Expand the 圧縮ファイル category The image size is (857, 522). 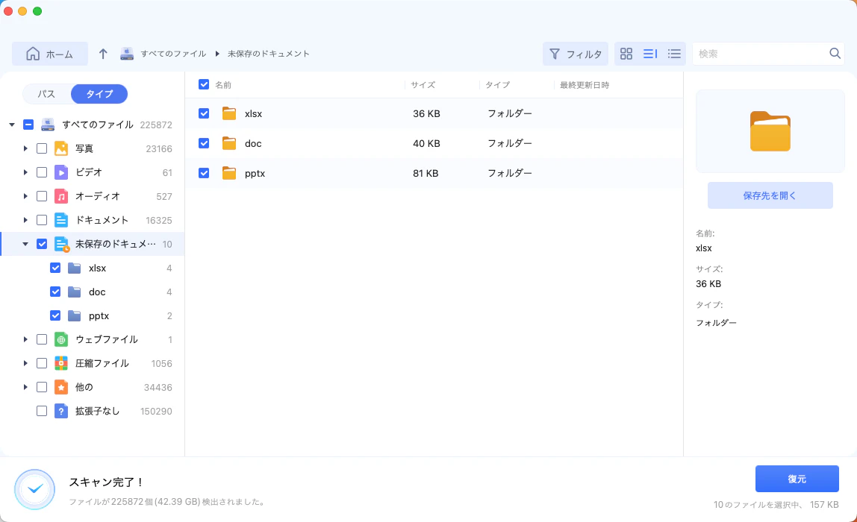pos(25,363)
